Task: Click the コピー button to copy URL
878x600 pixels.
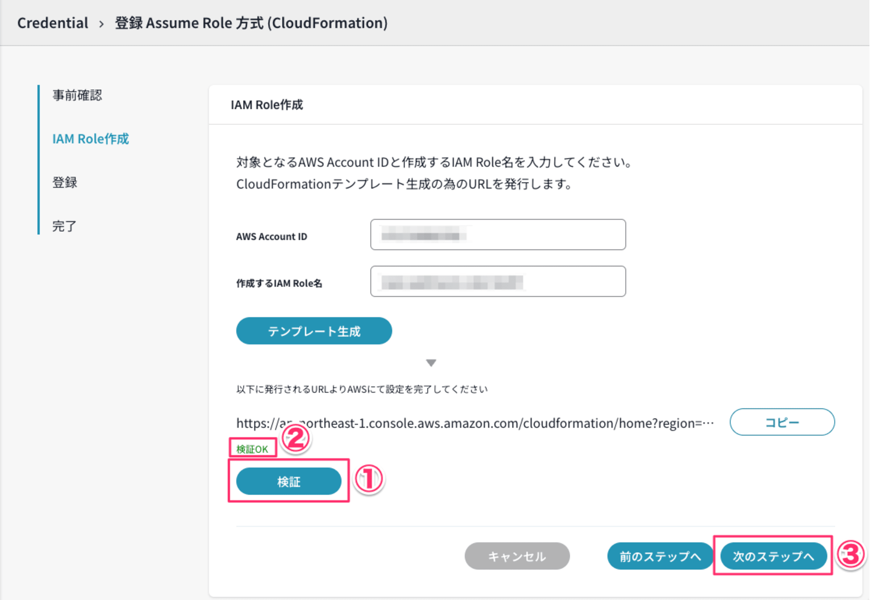Action: [x=782, y=422]
